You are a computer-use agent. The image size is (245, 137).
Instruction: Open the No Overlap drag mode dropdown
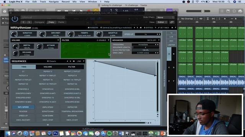tap(188, 19)
